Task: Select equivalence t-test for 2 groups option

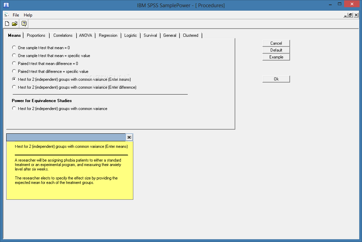Action: (x=60, y=109)
